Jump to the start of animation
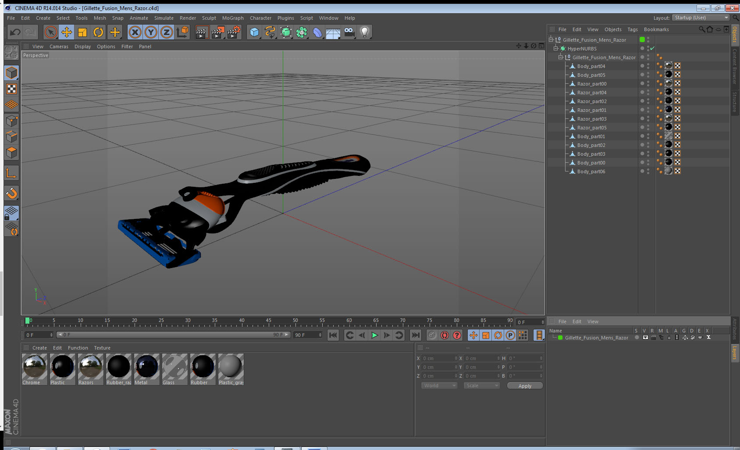Image resolution: width=740 pixels, height=450 pixels. coord(333,335)
